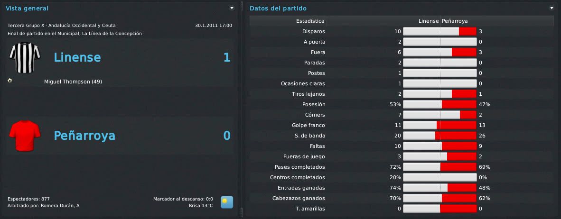Click the Linense team name

[77, 57]
